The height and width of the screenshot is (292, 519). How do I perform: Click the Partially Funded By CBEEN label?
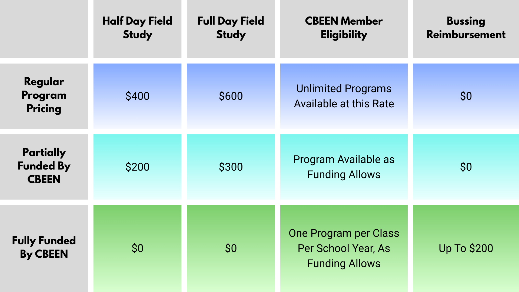(44, 166)
